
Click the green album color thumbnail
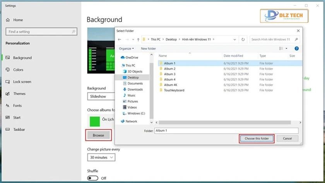95,121
